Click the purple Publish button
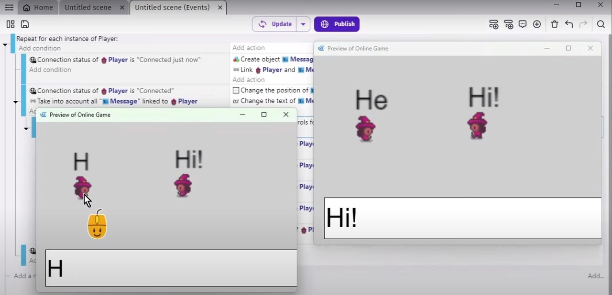612x295 pixels. (337, 24)
